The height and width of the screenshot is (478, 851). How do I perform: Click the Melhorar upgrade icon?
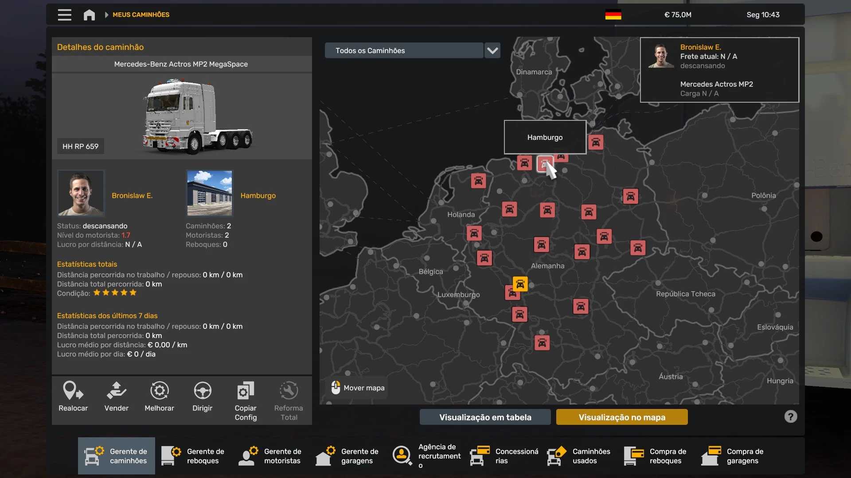click(159, 391)
